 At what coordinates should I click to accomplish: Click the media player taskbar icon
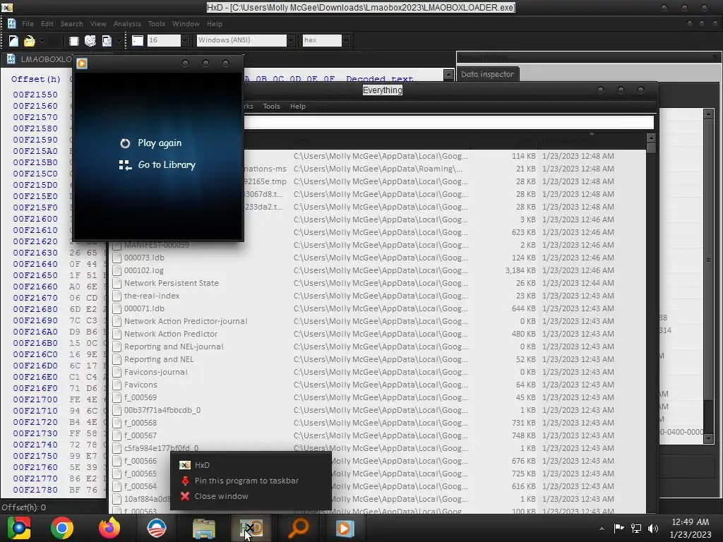pos(345,528)
